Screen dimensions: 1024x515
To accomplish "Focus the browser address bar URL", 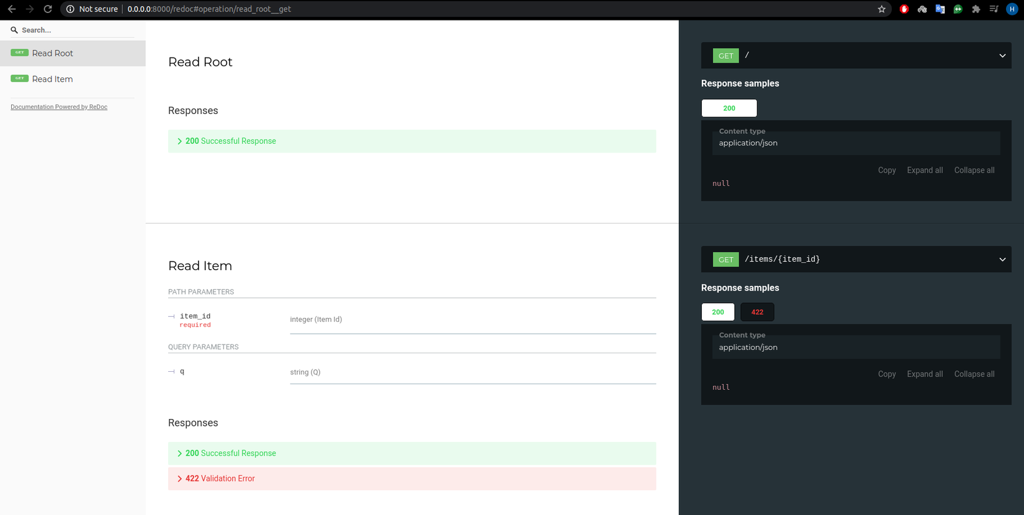I will [x=209, y=9].
